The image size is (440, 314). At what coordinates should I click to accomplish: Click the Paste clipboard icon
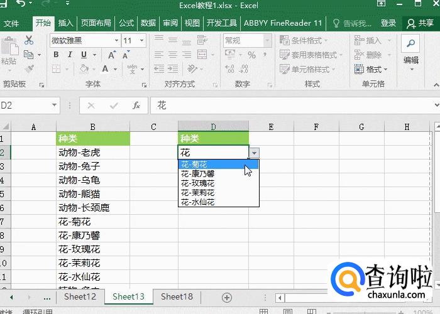pyautogui.click(x=10, y=46)
